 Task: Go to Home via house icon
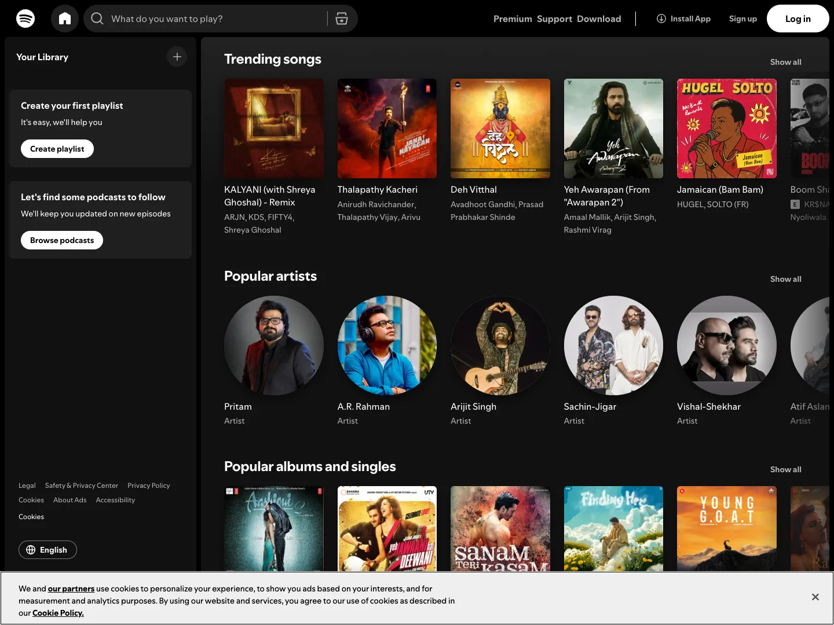pos(65,19)
